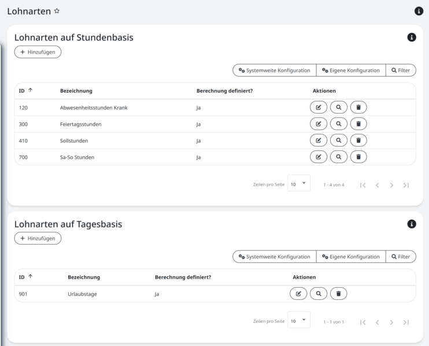Image resolution: width=429 pixels, height=346 pixels.
Task: Jump to last page in Tagesbasis pagination
Action: coord(406,322)
